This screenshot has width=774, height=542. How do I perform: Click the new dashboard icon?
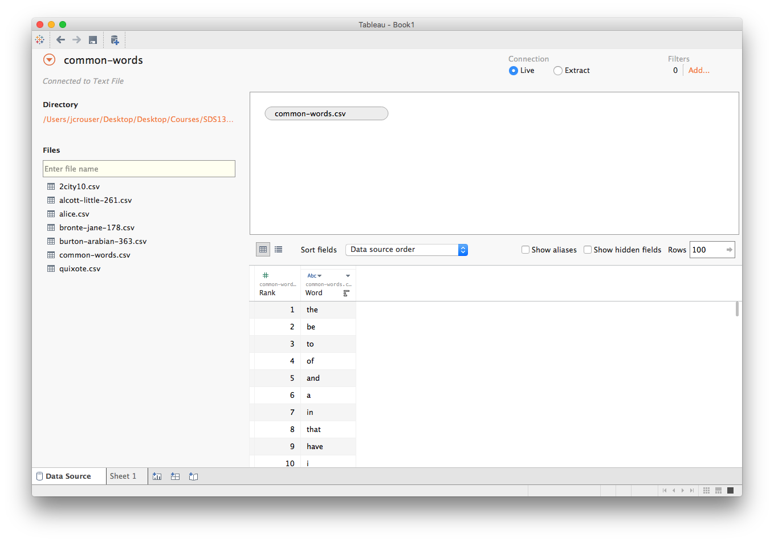(176, 476)
